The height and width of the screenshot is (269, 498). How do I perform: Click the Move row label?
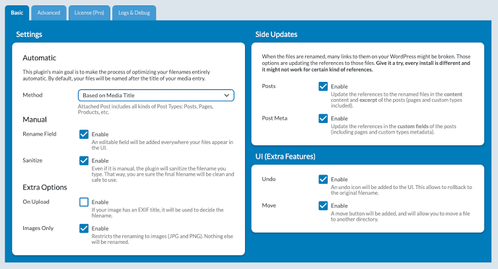[x=269, y=206]
